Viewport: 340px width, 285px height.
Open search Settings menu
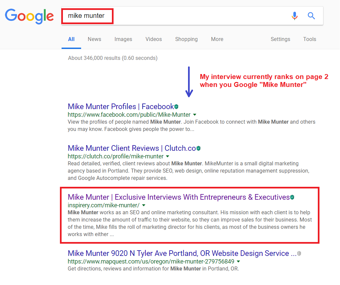click(280, 39)
